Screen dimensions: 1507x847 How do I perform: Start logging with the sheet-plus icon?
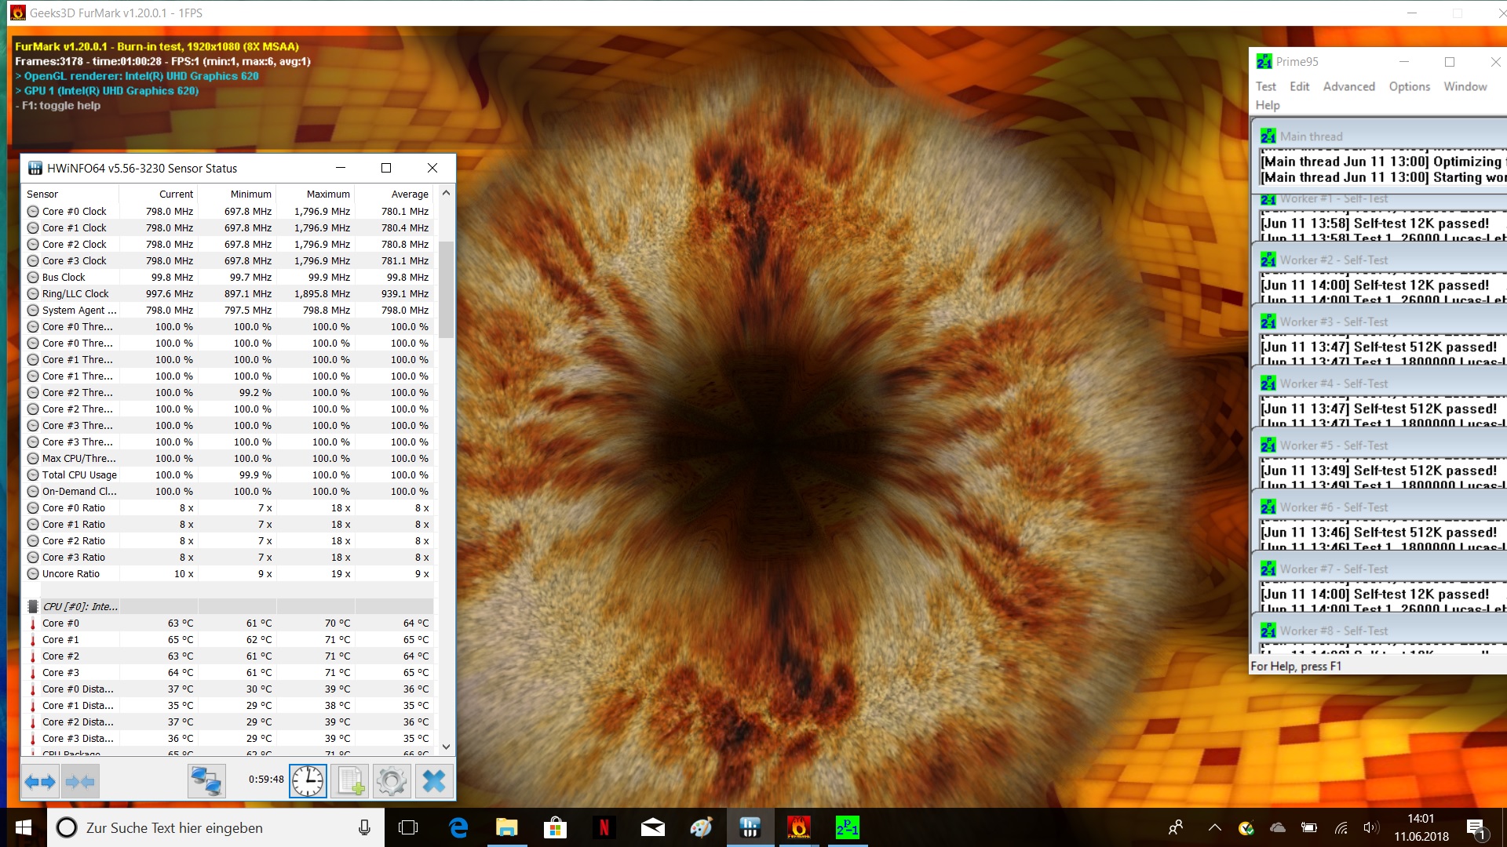(x=350, y=781)
